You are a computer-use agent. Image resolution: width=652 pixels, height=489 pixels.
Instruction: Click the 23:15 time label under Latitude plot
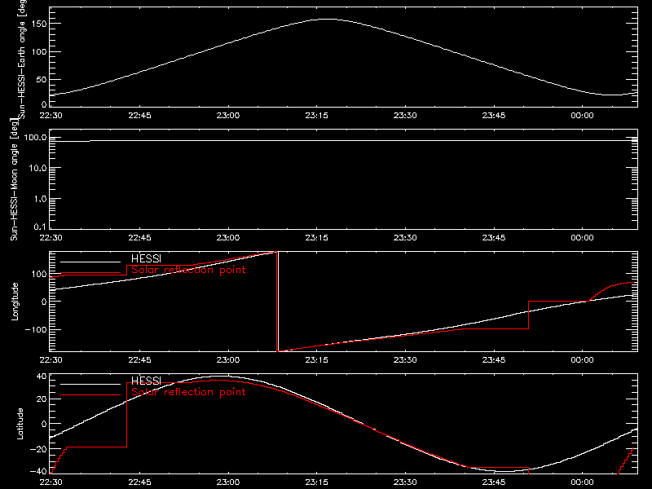pyautogui.click(x=316, y=482)
